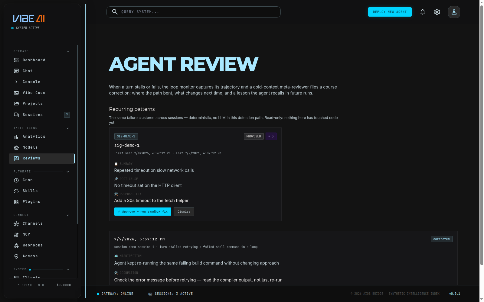Click the sidebar scrollbar thumb

click(78, 134)
